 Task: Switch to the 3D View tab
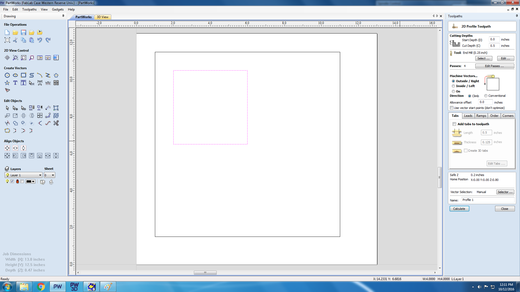103,17
